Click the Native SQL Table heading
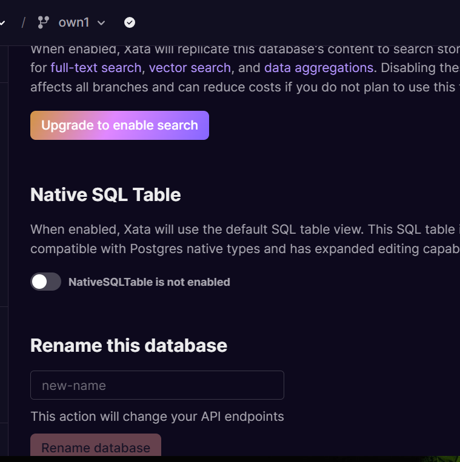The width and height of the screenshot is (460, 462). tap(105, 194)
